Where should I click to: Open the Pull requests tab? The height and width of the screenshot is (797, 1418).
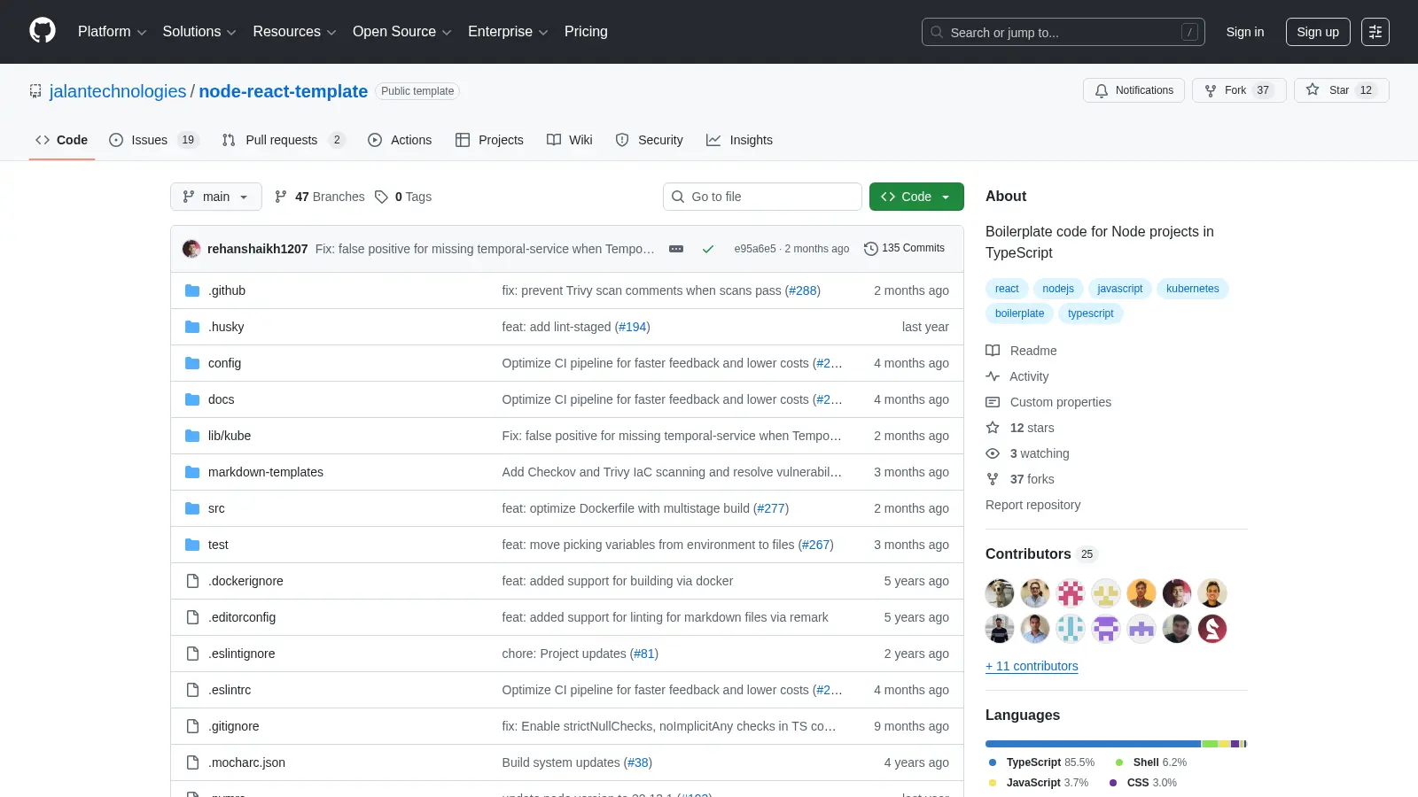(x=283, y=140)
